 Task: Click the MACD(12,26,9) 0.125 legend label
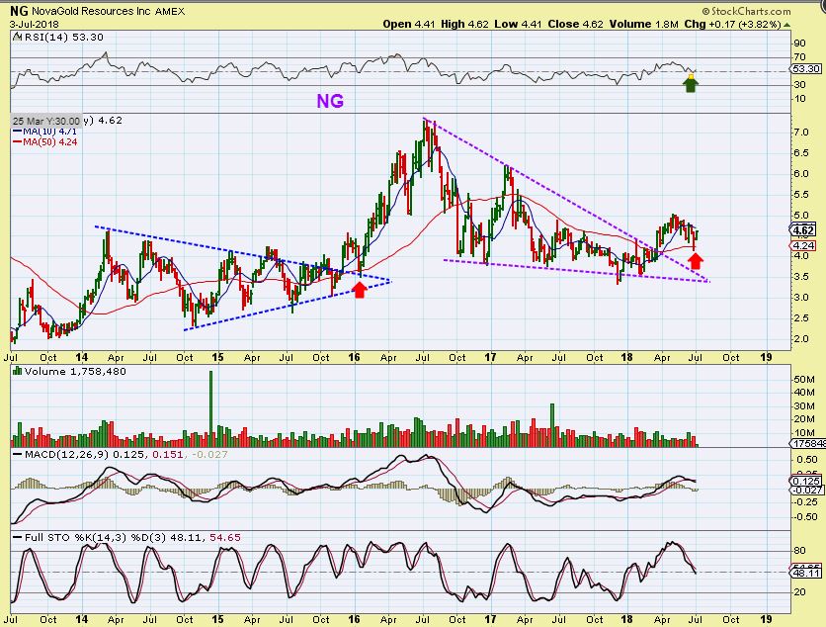tap(85, 454)
